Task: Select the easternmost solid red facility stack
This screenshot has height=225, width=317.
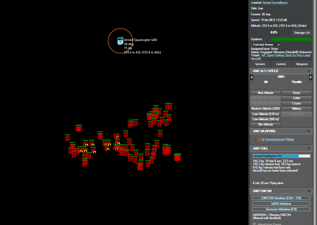Action: 177,158
